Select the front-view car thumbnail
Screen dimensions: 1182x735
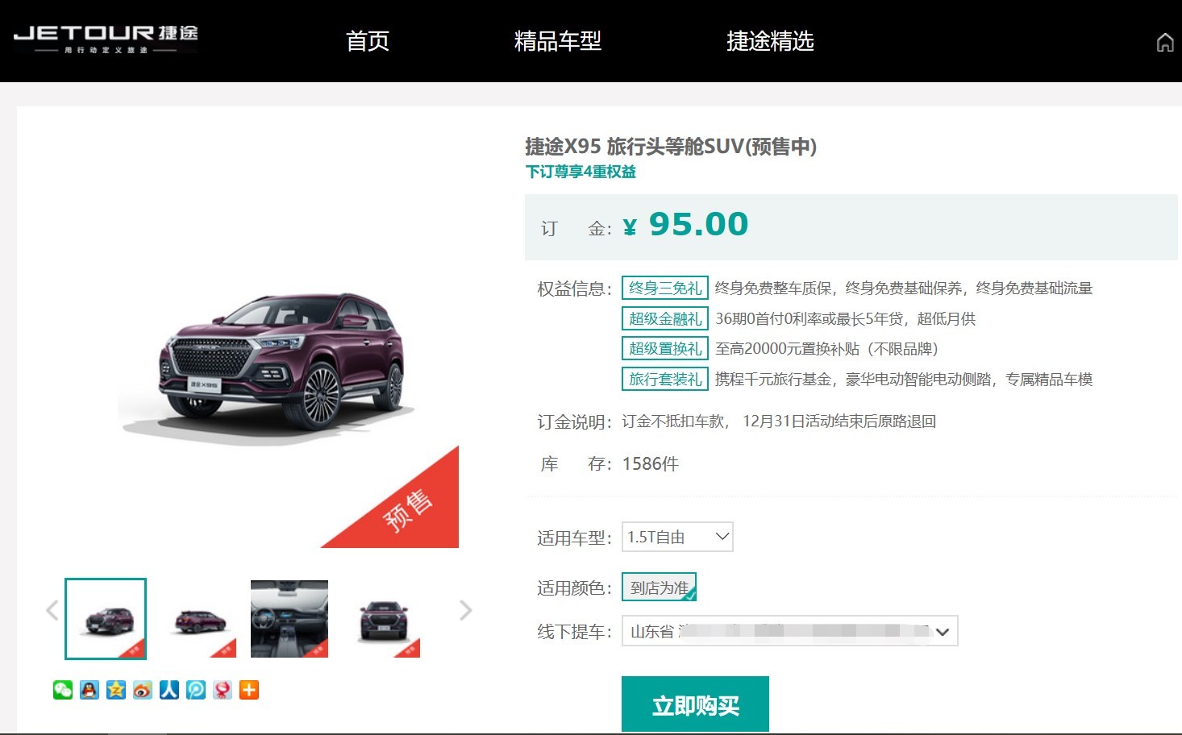pyautogui.click(x=382, y=619)
